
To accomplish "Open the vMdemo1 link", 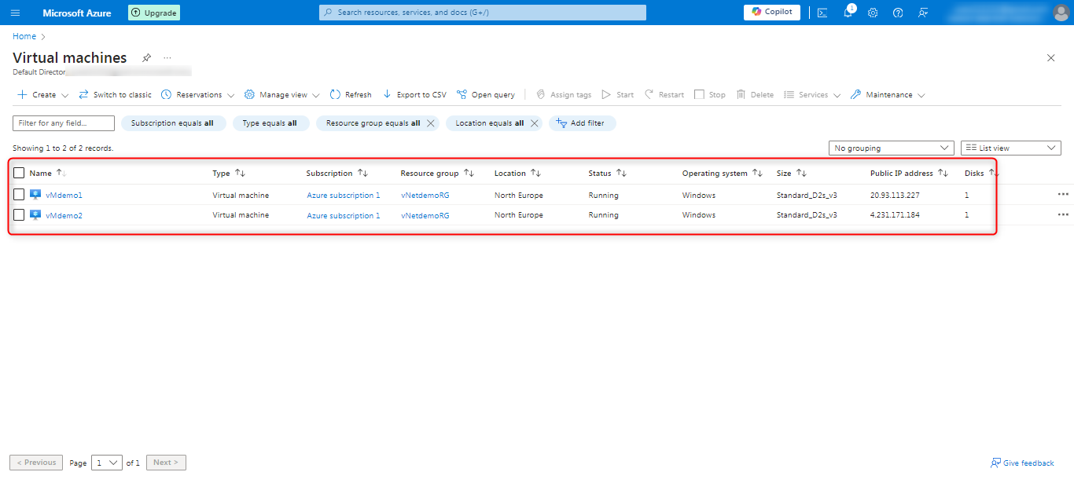I will pyautogui.click(x=64, y=195).
